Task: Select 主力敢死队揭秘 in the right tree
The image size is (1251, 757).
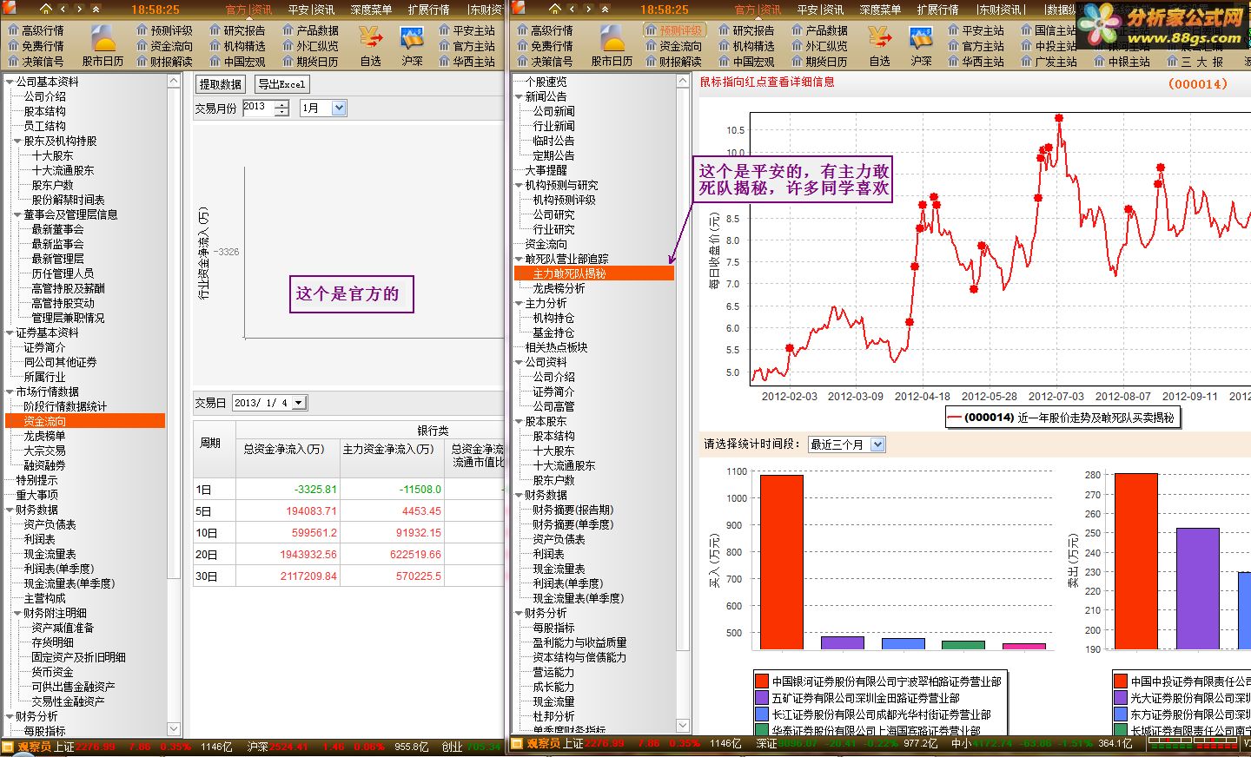Action: (594, 273)
